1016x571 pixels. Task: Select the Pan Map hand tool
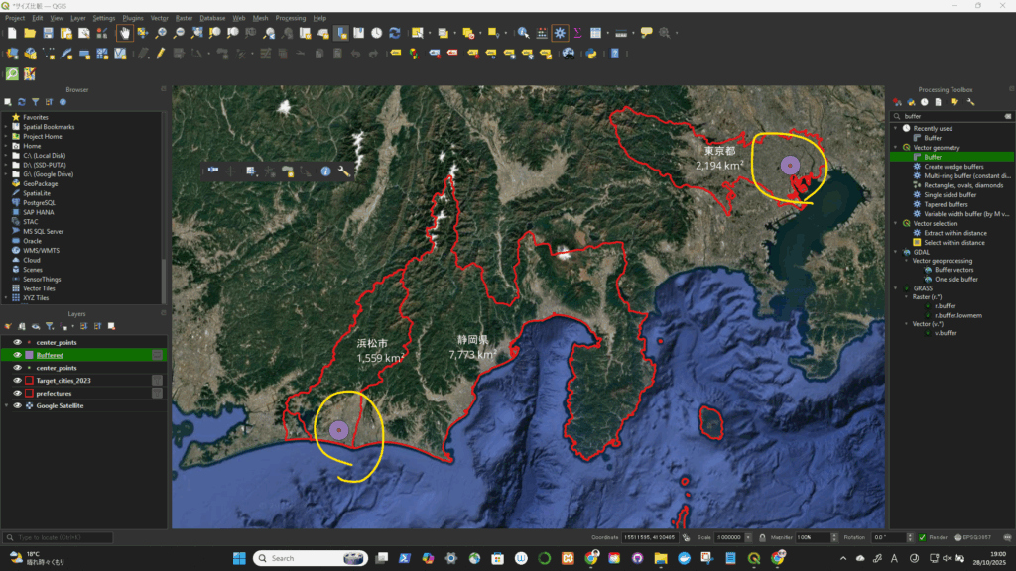coord(125,33)
